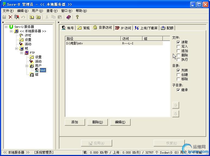Image resolution: width=210 pixels, height=156 pixels.
Task: Open the 查看 menu
Action: coord(52,11)
